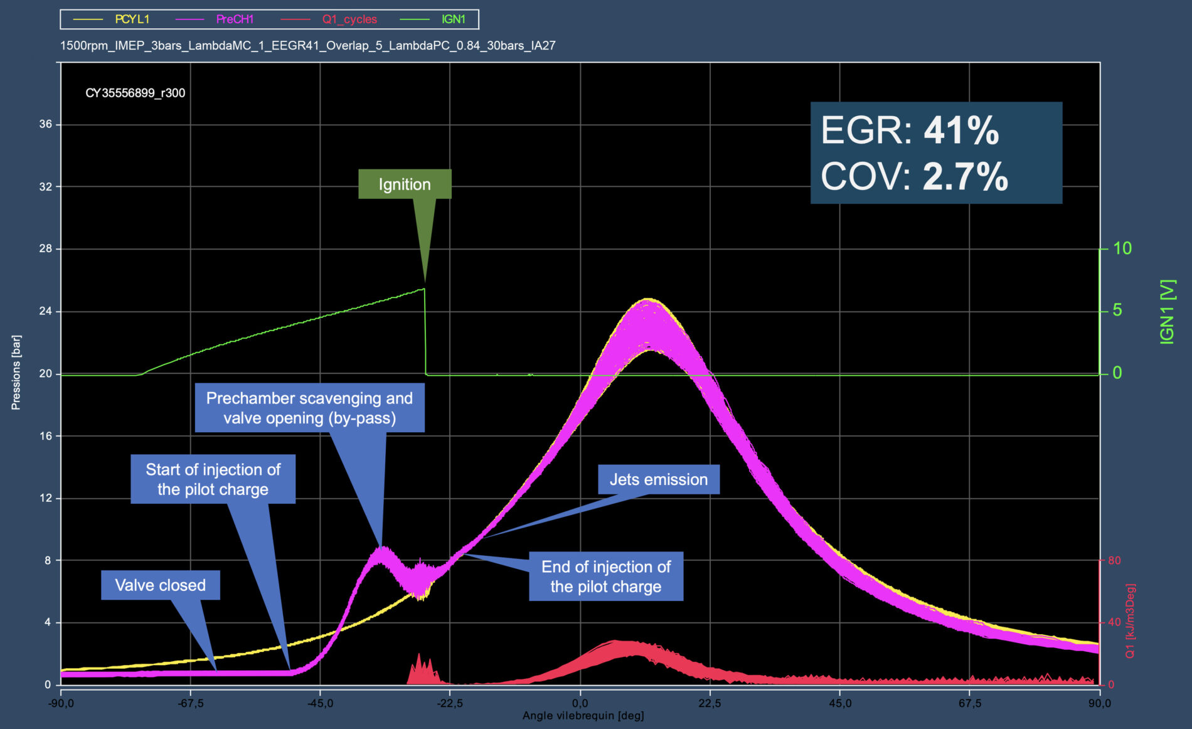Click the Q1_cycles legend entry

[349, 19]
